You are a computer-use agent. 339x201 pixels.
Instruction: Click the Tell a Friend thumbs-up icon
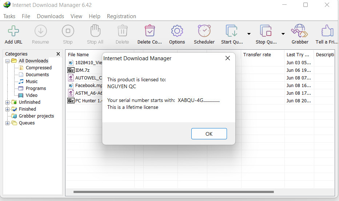pyautogui.click(x=327, y=30)
